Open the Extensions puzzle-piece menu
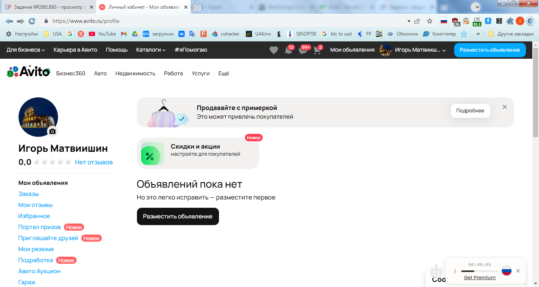539x287 pixels. (510, 21)
